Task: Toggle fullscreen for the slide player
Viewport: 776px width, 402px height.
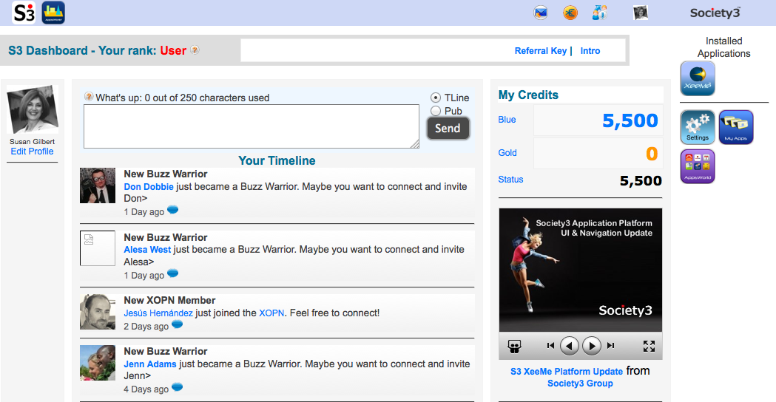Action: click(x=649, y=346)
